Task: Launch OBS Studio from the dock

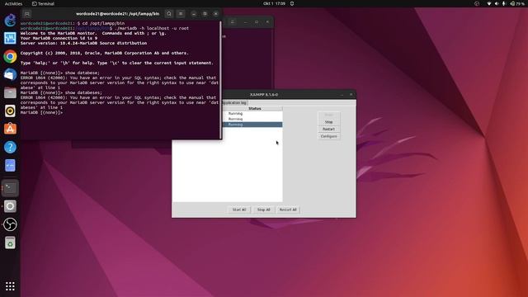Action: pos(10,224)
